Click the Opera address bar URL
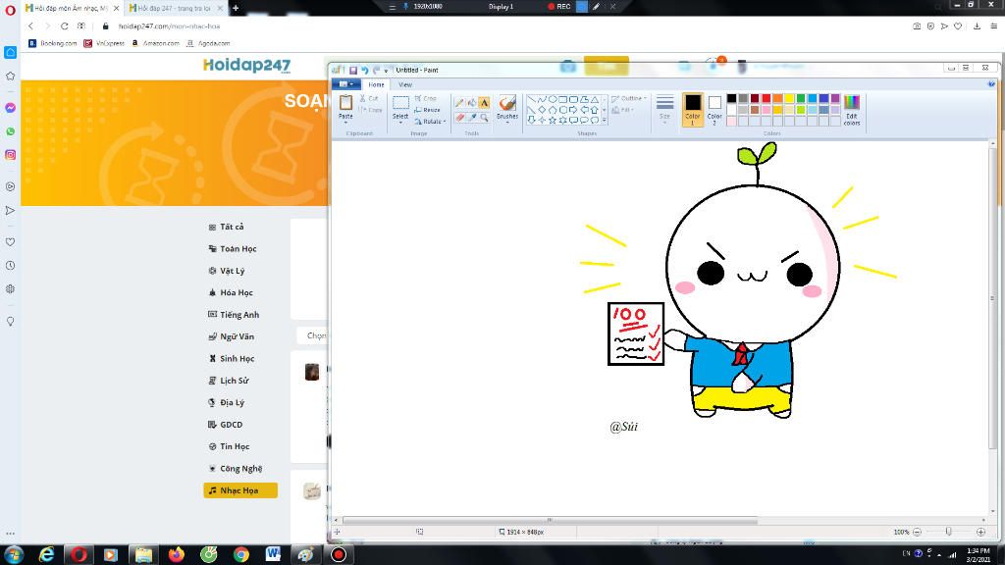Screen dimensions: 1005x565 [x=169, y=26]
